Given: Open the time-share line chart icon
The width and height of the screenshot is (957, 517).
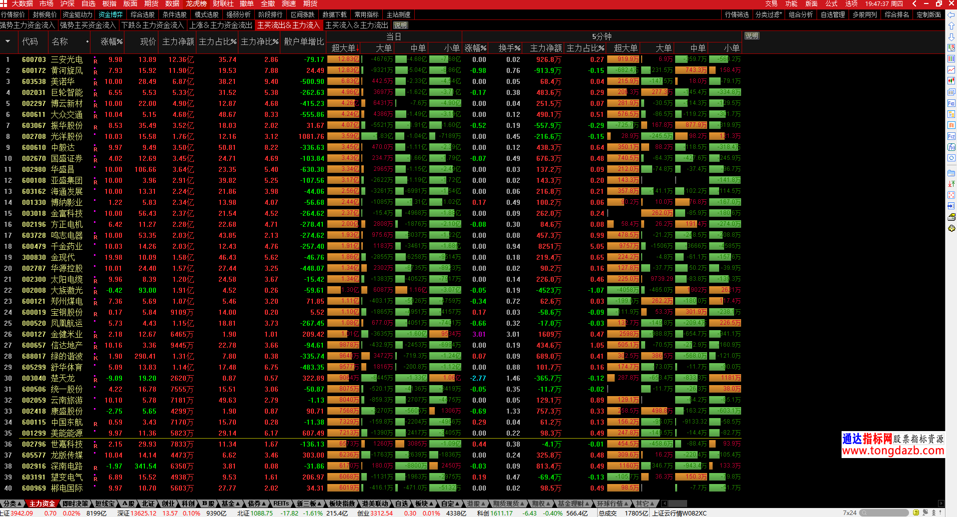Looking at the screenshot, I should (951, 69).
